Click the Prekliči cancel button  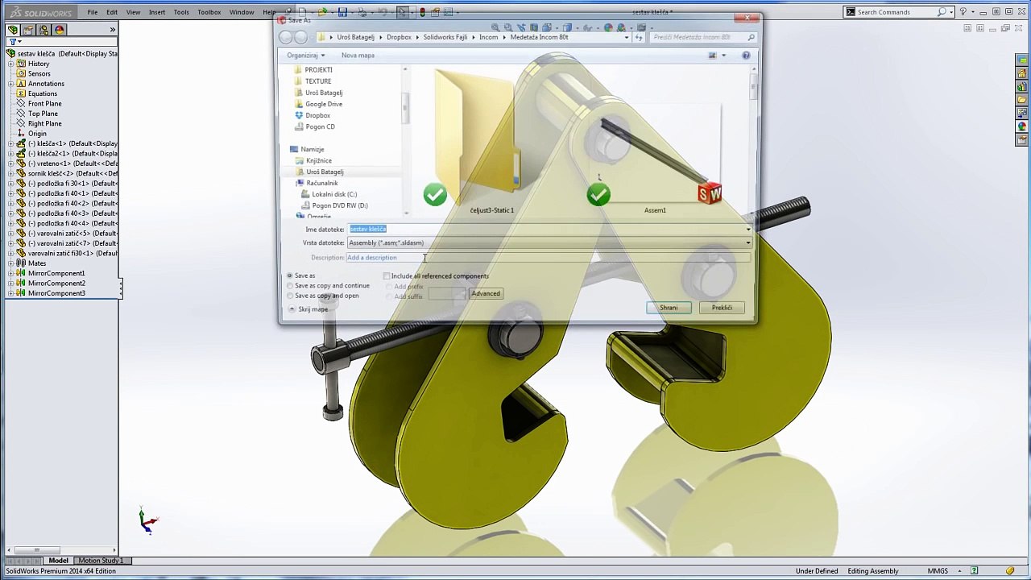click(x=722, y=308)
